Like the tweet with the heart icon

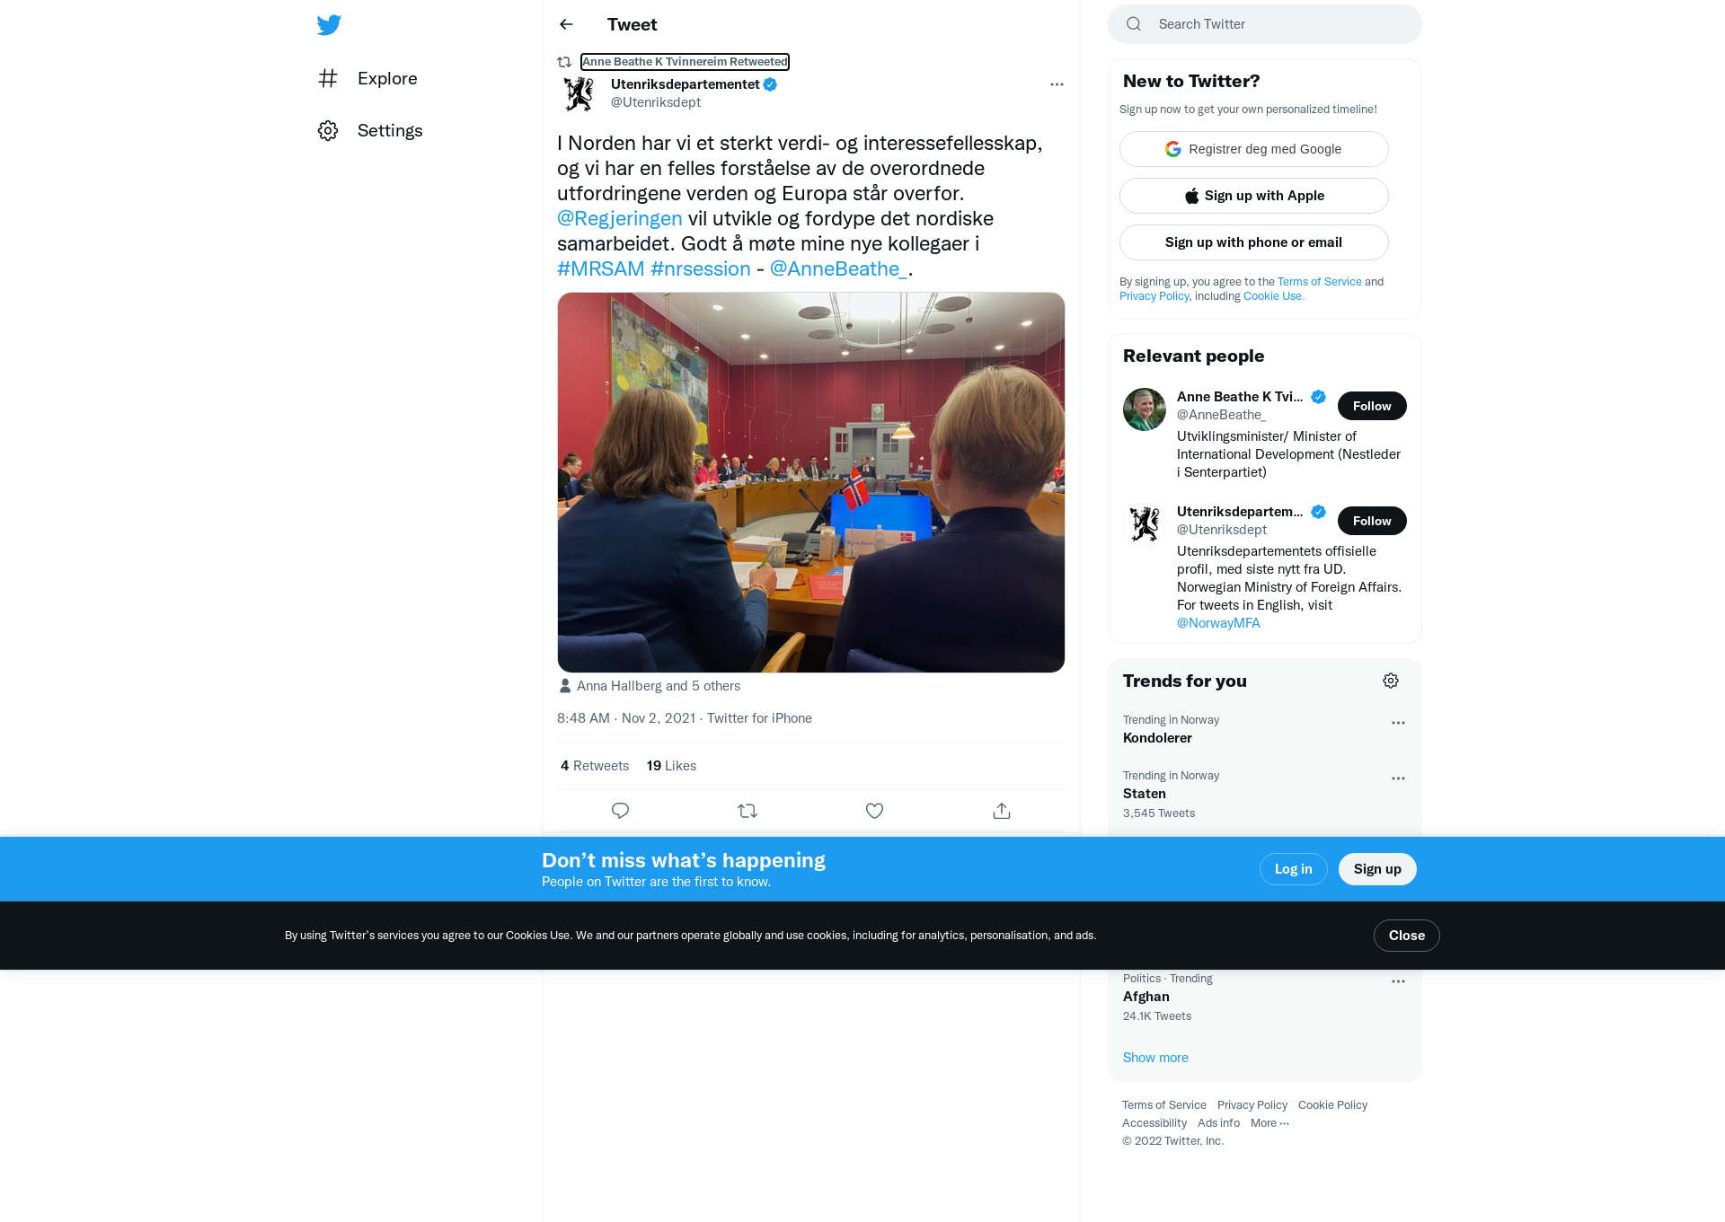pyautogui.click(x=874, y=811)
